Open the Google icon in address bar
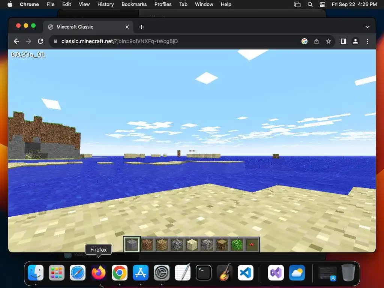Screen dimensions: 384x288 click(304, 41)
